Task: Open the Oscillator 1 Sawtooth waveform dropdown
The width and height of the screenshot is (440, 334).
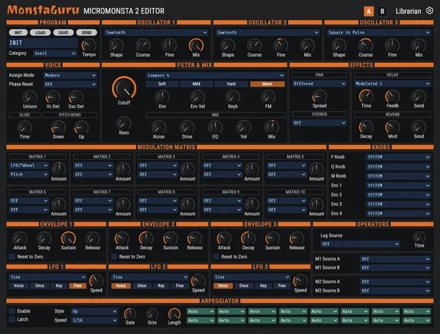Action: pos(156,32)
